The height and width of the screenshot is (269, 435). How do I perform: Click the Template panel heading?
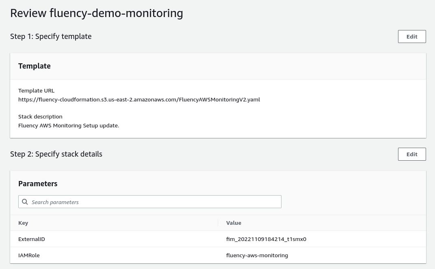(x=35, y=66)
